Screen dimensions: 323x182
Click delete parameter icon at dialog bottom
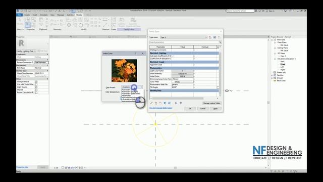point(160,103)
